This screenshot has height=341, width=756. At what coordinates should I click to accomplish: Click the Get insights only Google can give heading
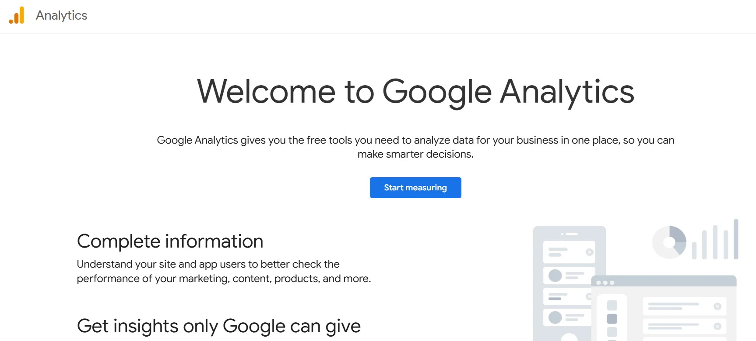pos(218,326)
